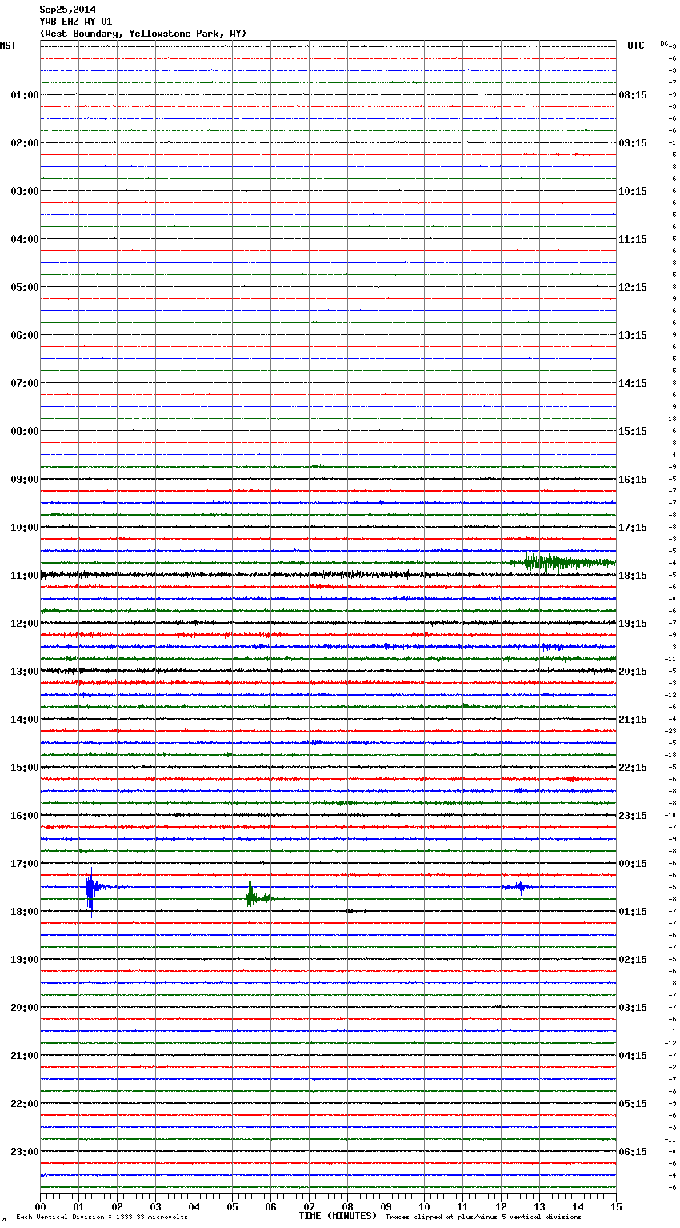Click the minute 03 tick label on x-axis
680x1228 pixels.
155,1206
